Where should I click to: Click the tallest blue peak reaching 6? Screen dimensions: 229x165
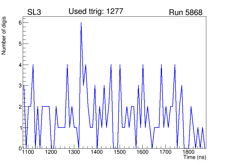coord(81,23)
